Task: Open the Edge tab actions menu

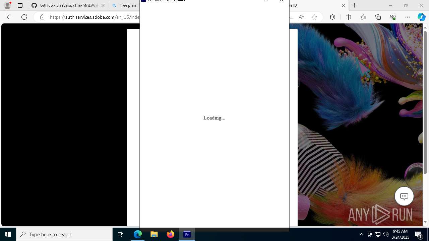Action: click(x=20, y=5)
